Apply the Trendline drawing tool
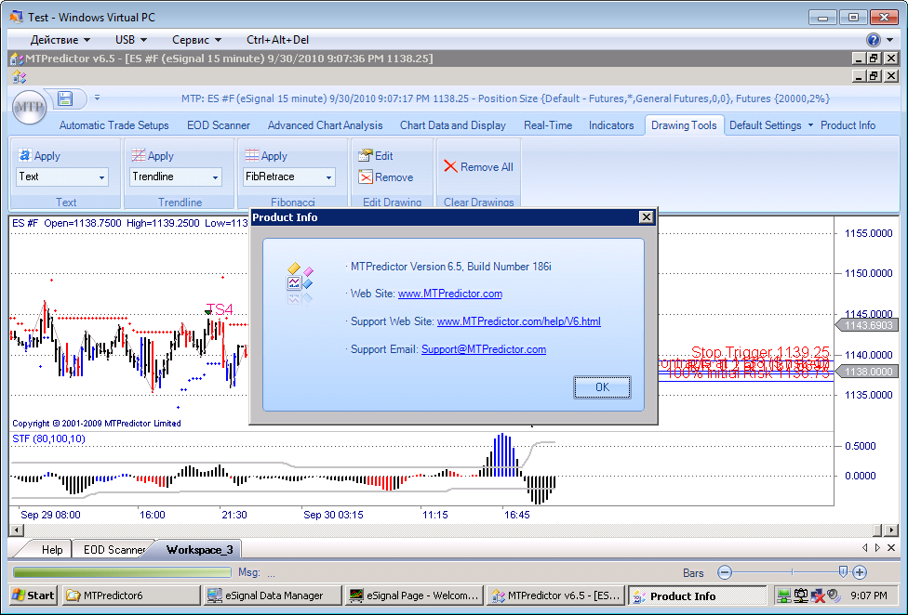Image resolution: width=908 pixels, height=615 pixels. click(154, 156)
